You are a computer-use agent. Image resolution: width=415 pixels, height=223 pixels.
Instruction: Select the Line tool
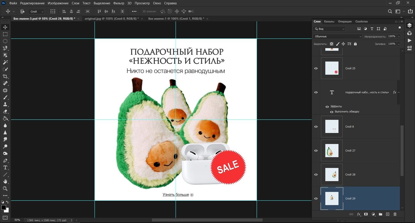(5, 175)
